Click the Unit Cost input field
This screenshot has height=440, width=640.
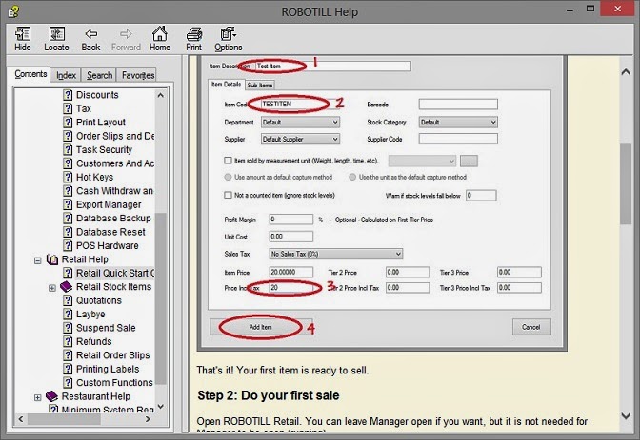pos(291,237)
